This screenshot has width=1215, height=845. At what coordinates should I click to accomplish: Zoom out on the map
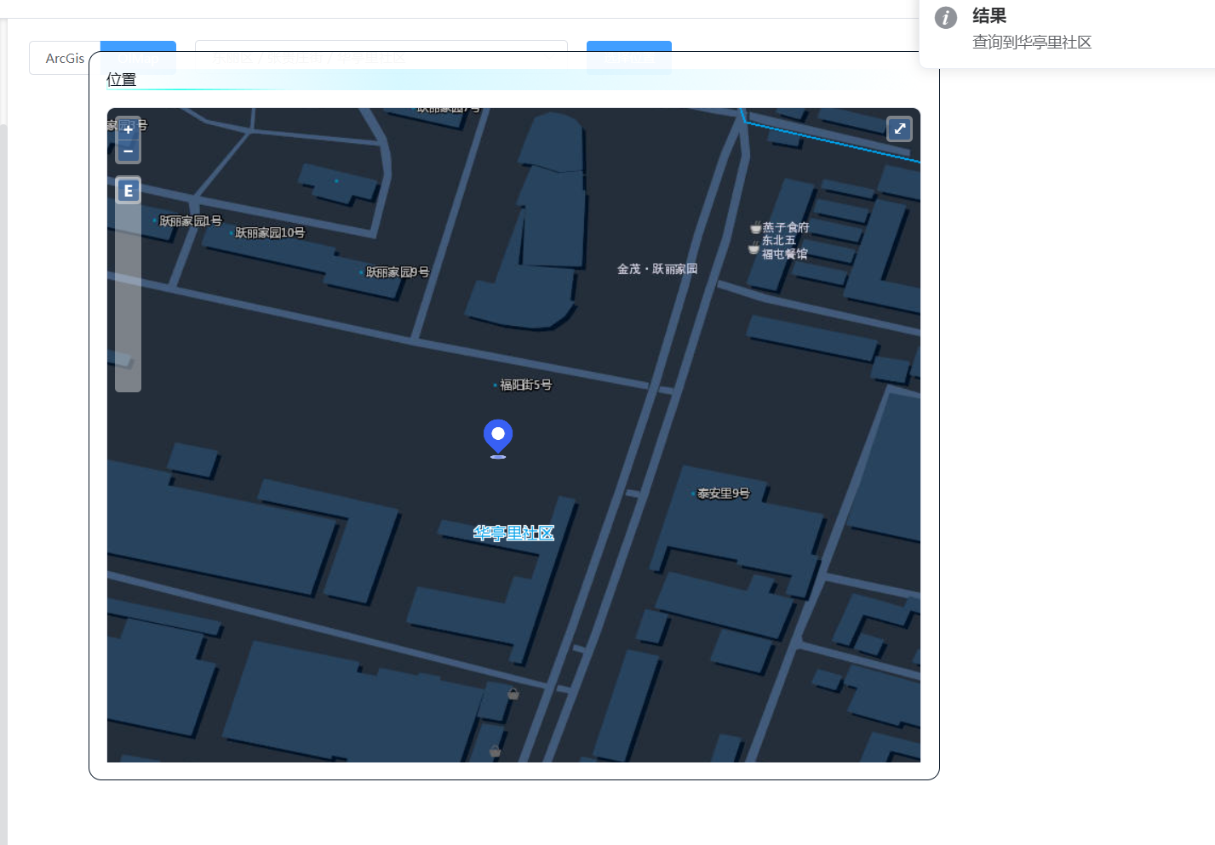click(x=128, y=151)
